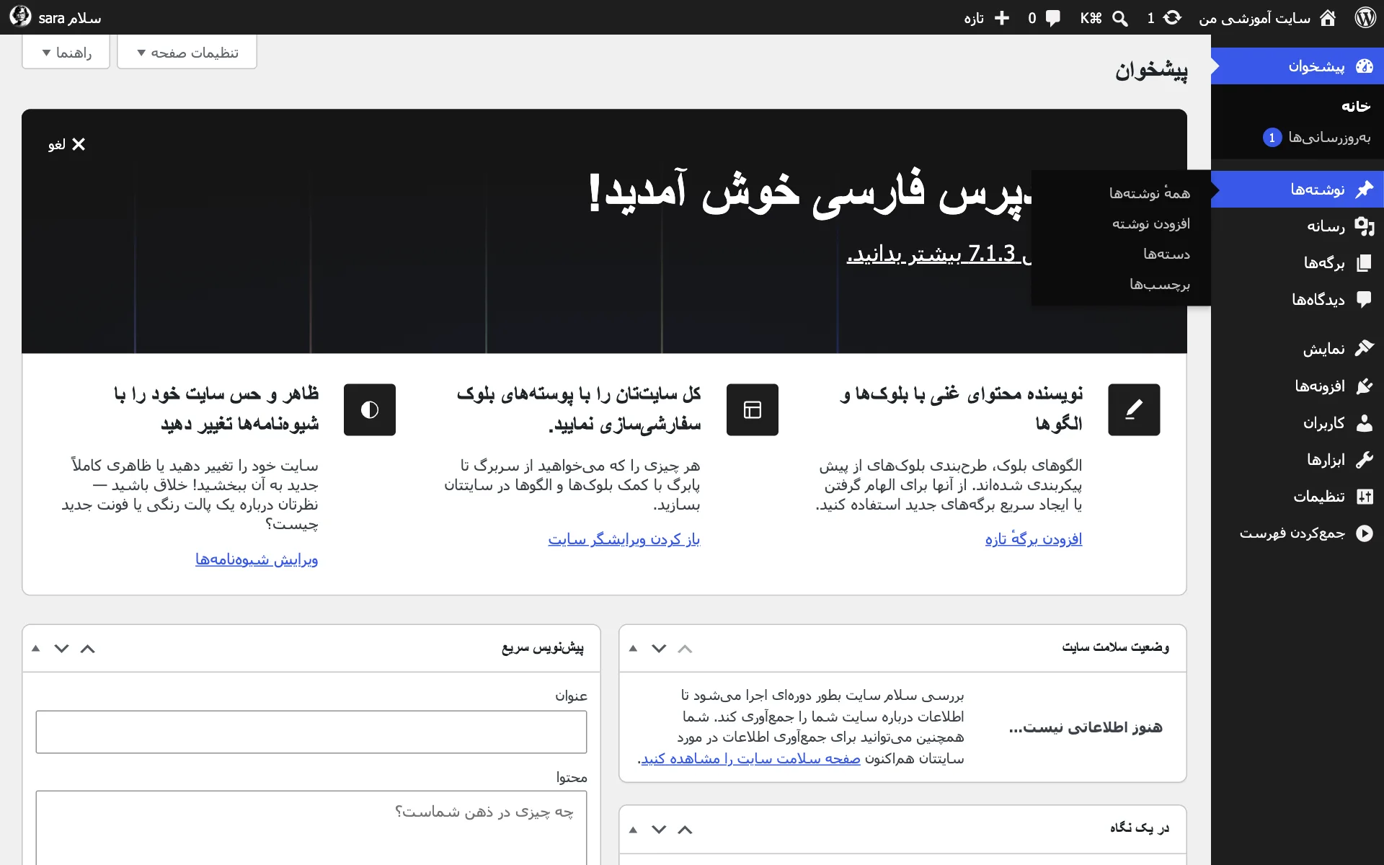Viewport: 1384px width, 865px height.
Task: Toggle the در یک نگاه panel triangle
Action: (x=633, y=830)
